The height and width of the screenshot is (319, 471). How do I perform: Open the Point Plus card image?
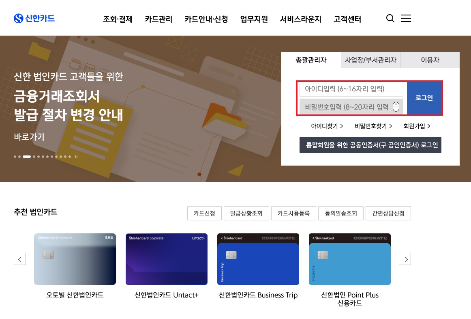350,259
